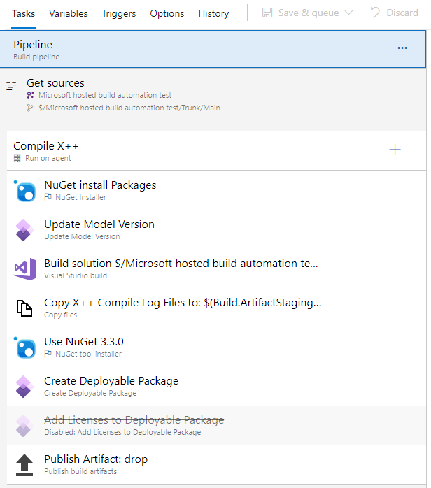Viewport: 431px width, 488px height.
Task: Click the flag icon beside NuGet Installer
Action: [x=48, y=197]
